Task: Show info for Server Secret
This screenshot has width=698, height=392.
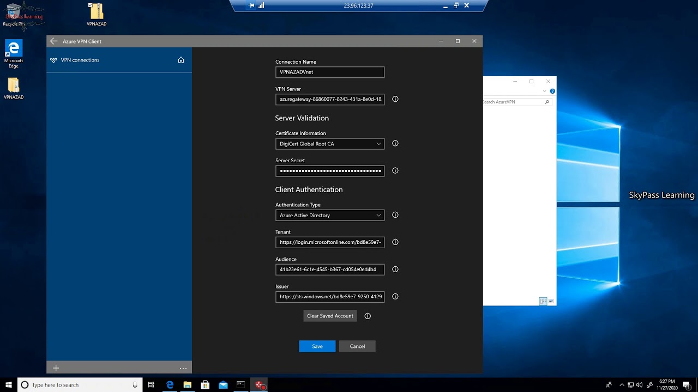Action: click(395, 170)
